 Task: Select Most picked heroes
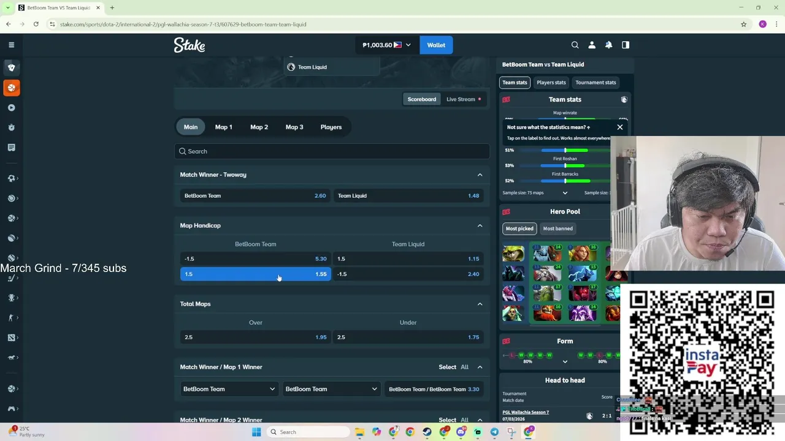point(519,228)
